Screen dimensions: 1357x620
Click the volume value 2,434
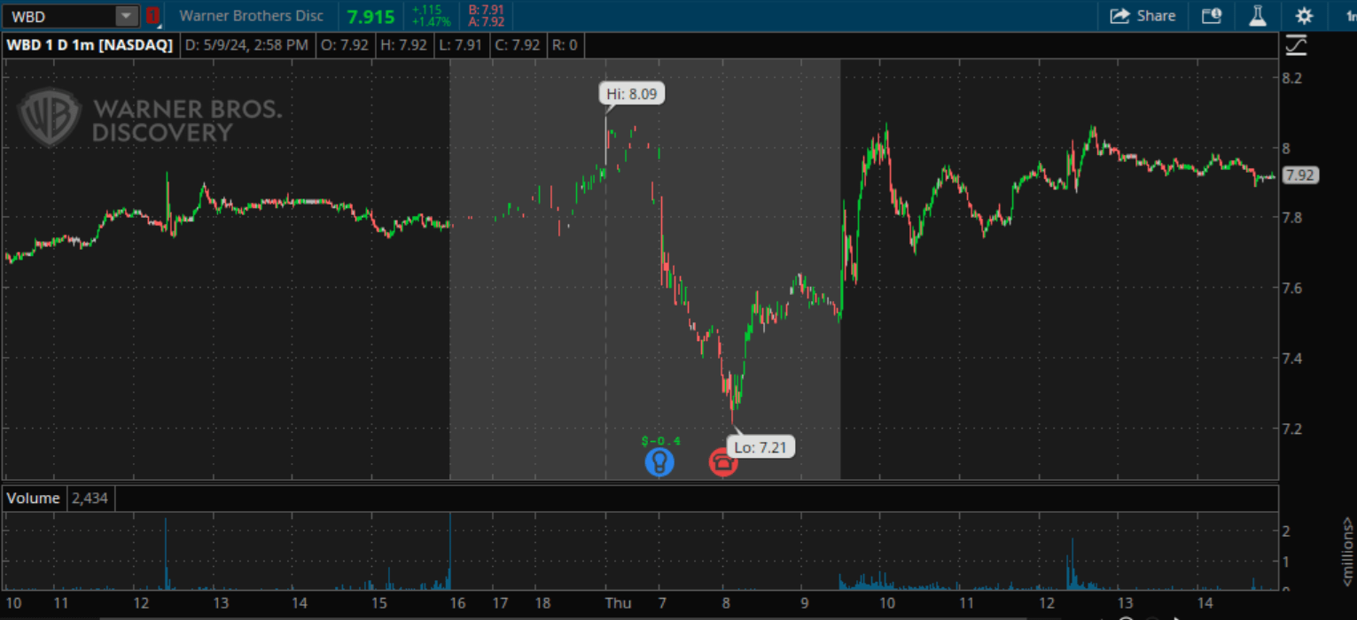tap(90, 499)
